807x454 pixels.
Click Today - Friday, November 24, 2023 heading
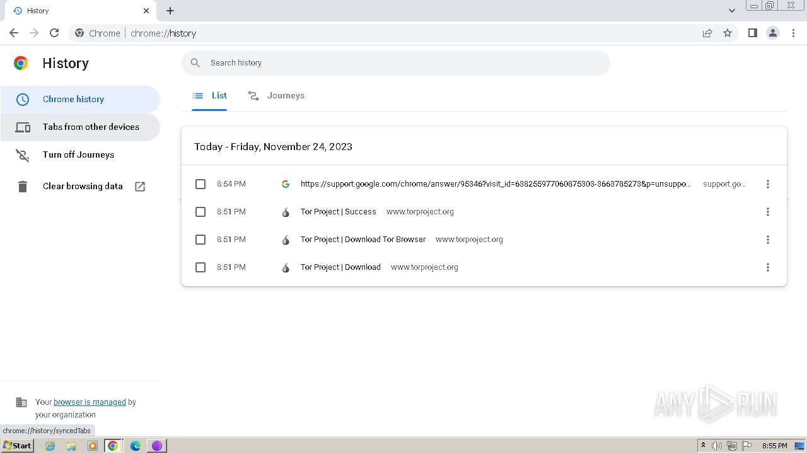[273, 146]
